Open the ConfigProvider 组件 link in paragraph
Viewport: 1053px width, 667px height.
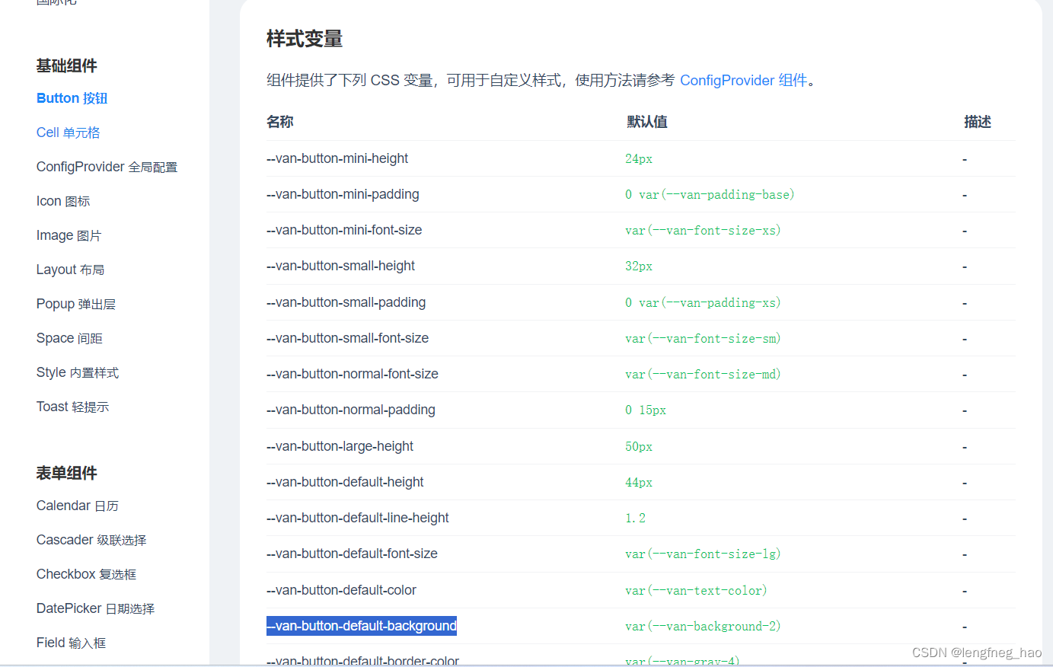744,80
